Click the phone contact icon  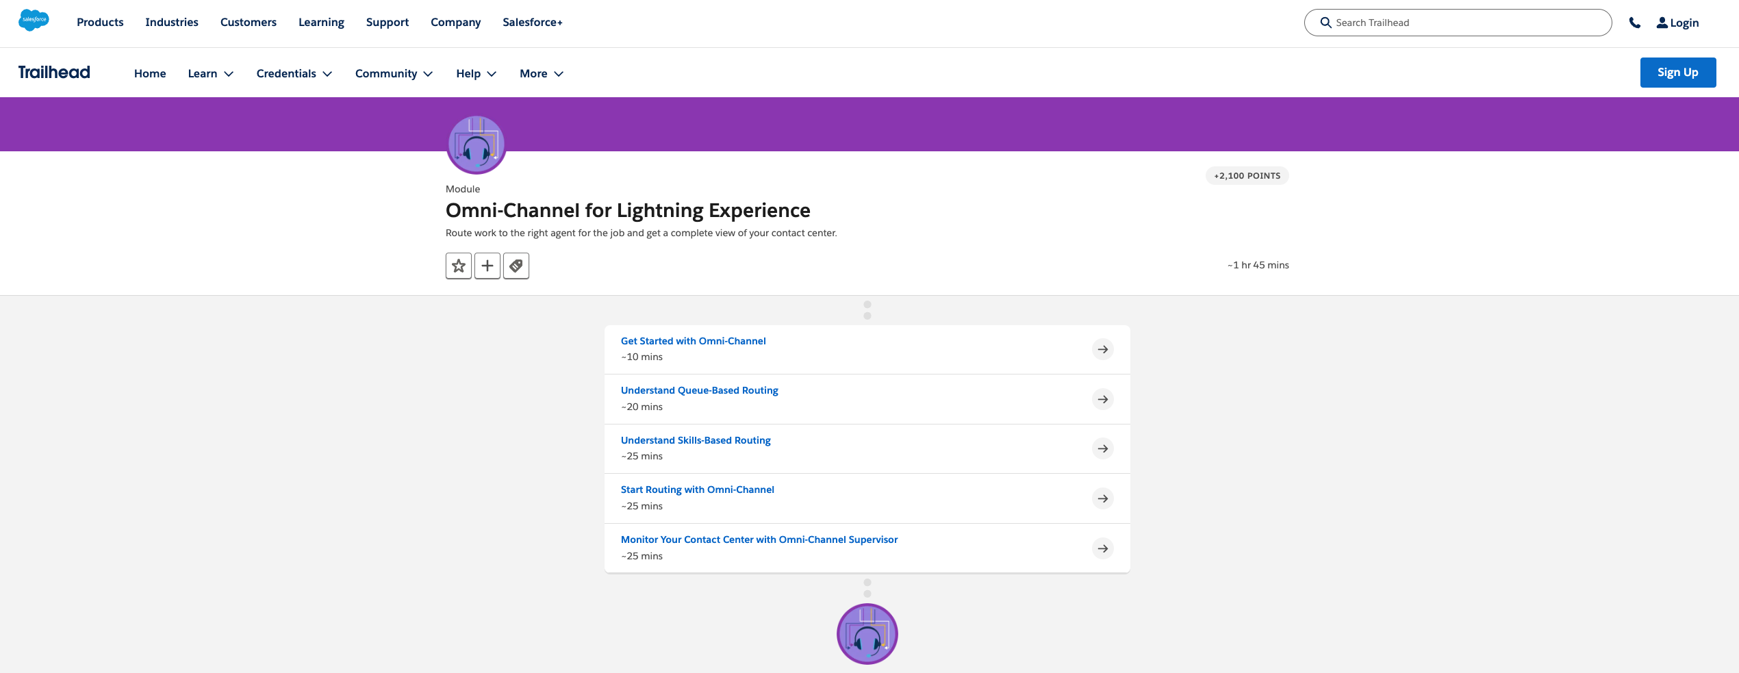tap(1634, 23)
